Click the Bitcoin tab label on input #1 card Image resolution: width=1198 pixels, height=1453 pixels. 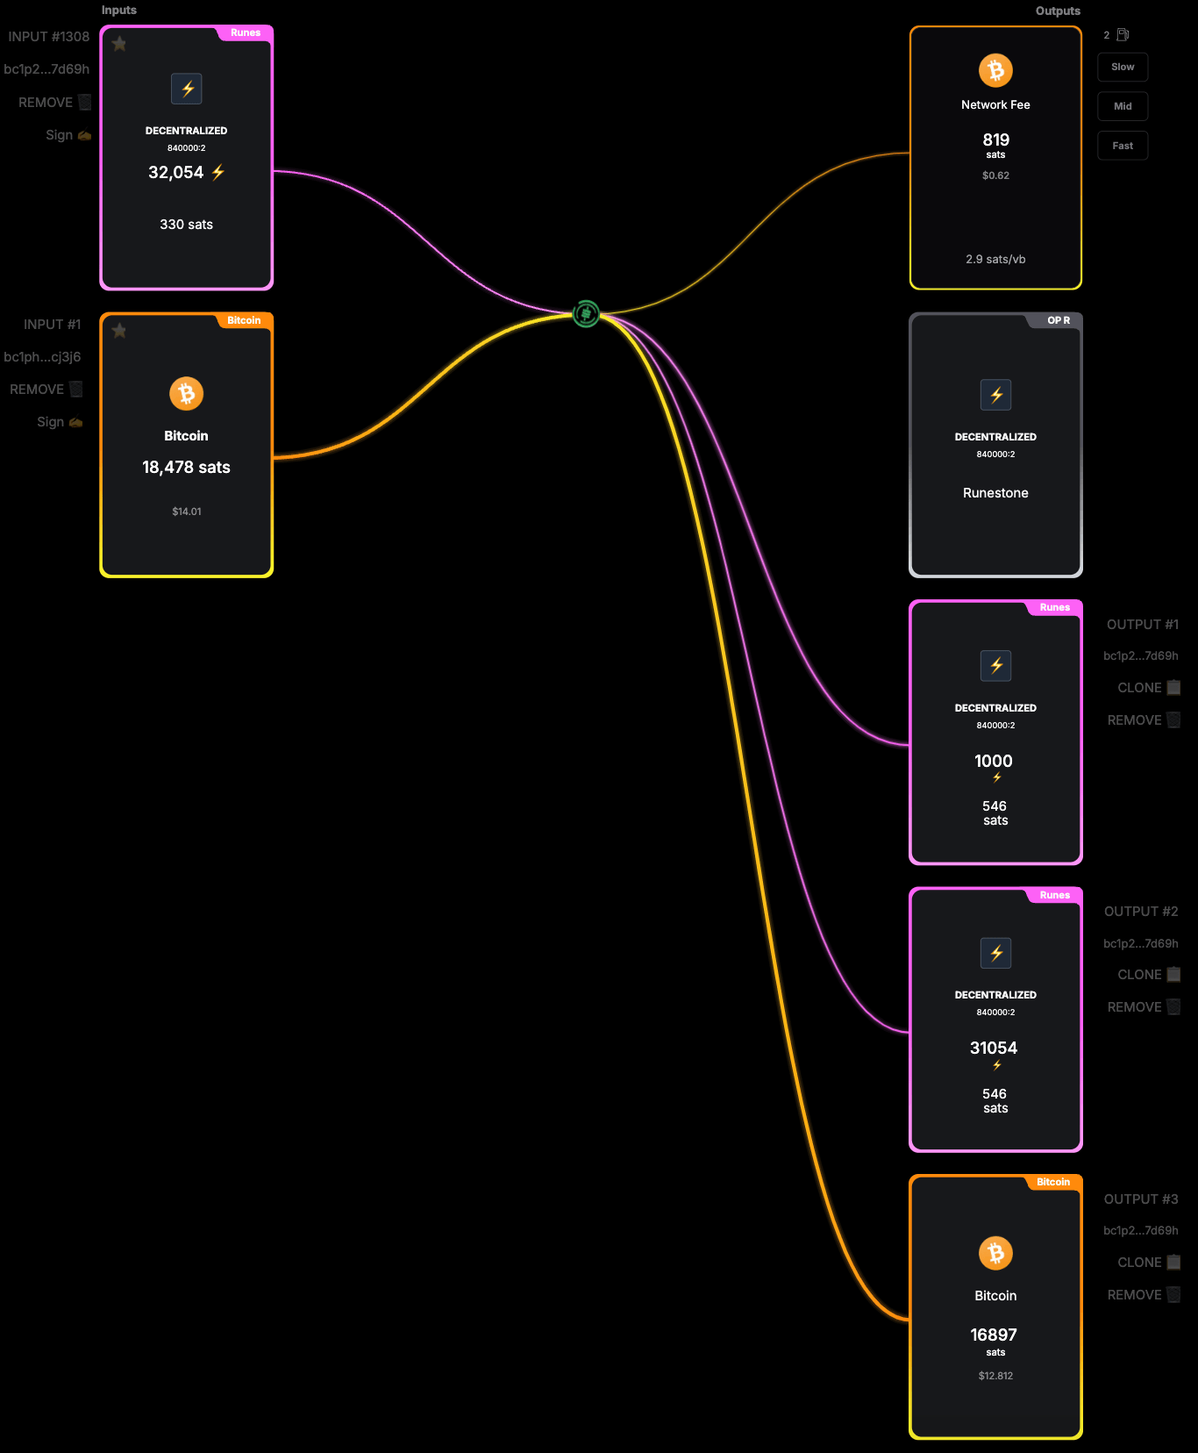click(x=244, y=320)
